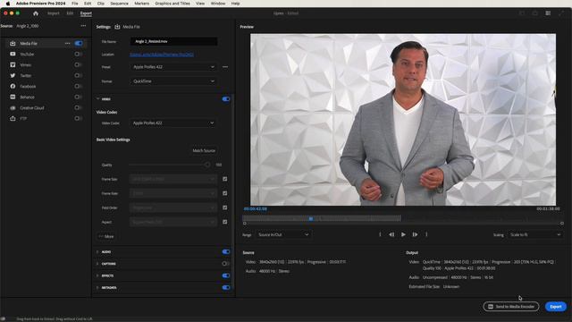
Task: Expand More video settings
Action: click(106, 236)
